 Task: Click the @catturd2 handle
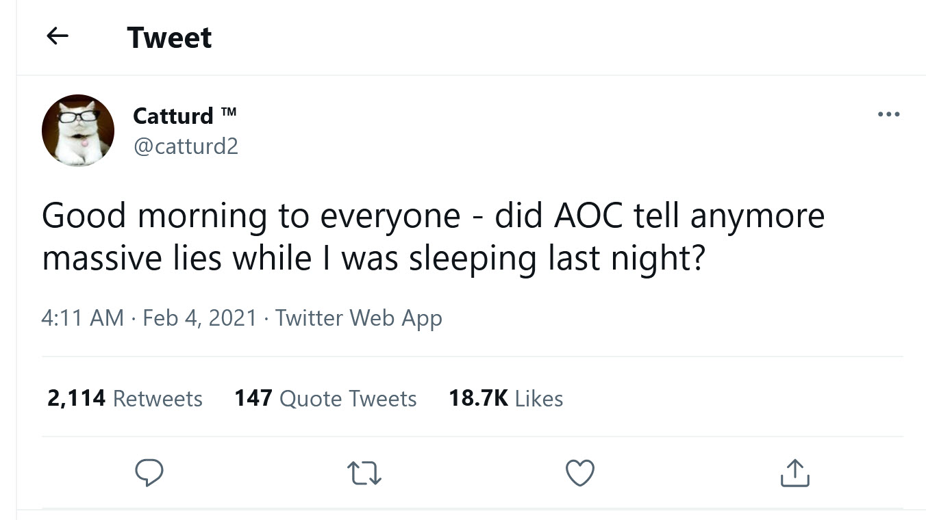(186, 146)
